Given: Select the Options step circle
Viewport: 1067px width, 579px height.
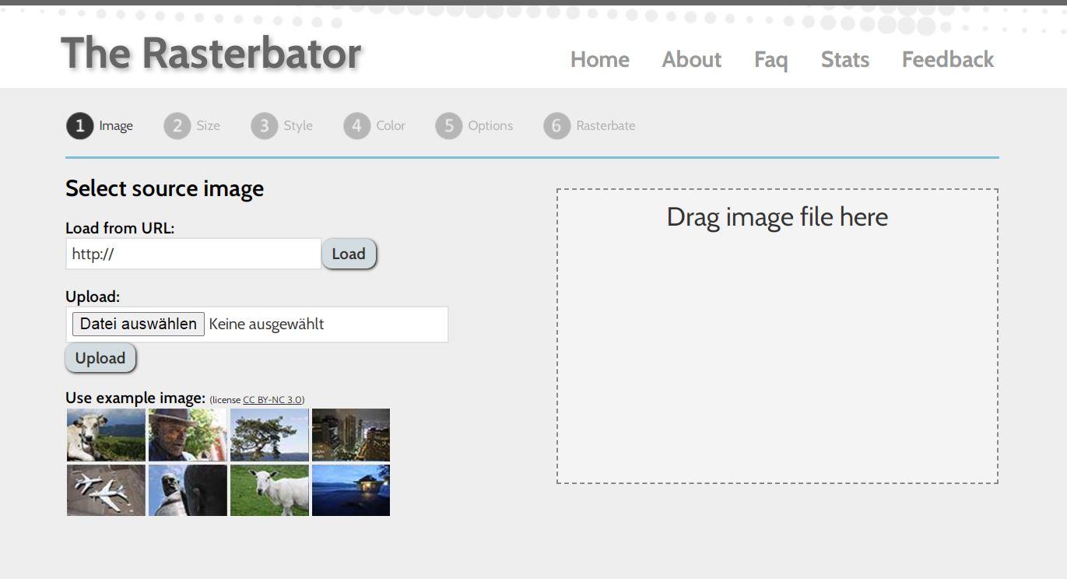Looking at the screenshot, I should tap(448, 125).
